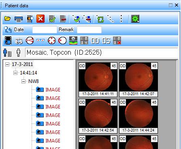Click the red X delete icon

point(40,19)
